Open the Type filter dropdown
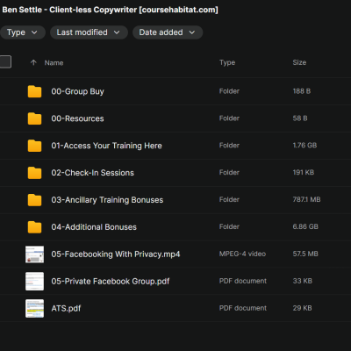Screen dimensions: 351x351 [22, 32]
